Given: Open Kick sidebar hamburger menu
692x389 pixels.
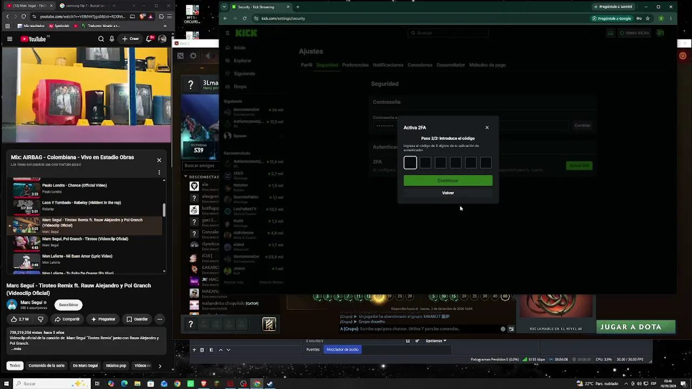Looking at the screenshot, I should coord(228,33).
